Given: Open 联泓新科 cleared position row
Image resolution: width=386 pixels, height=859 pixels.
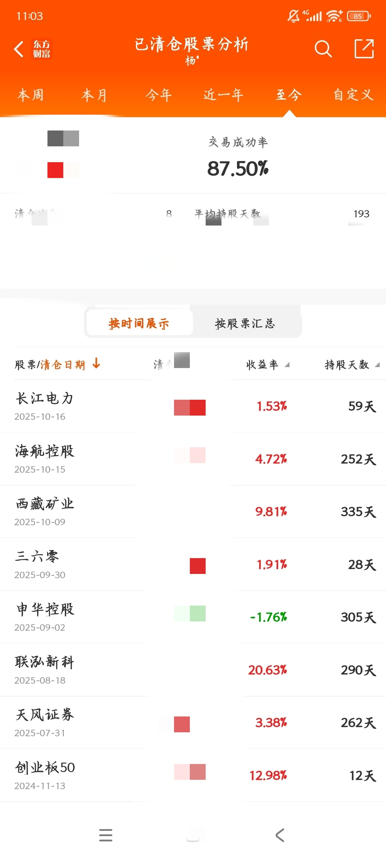Looking at the screenshot, I should (193, 670).
